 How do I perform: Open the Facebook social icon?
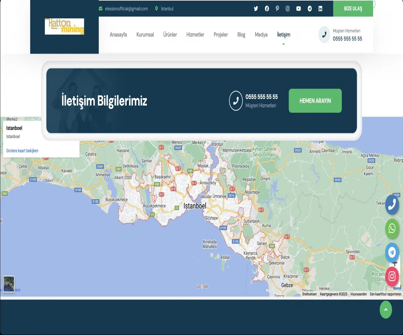[267, 9]
